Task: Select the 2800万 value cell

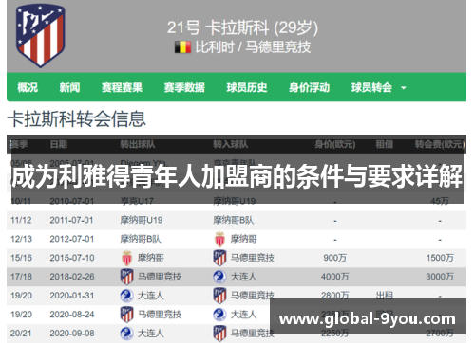Action: click(x=335, y=296)
